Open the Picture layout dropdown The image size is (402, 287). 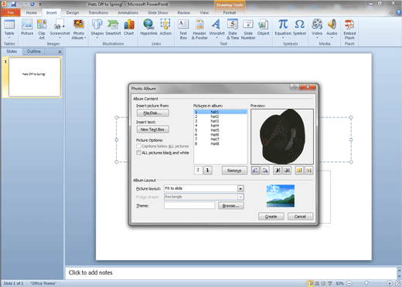coord(240,188)
